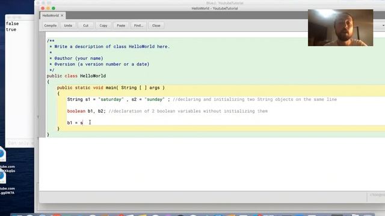Click the @version comment line
Image resolution: width=385 pixels, height=216 pixels.
(x=99, y=64)
